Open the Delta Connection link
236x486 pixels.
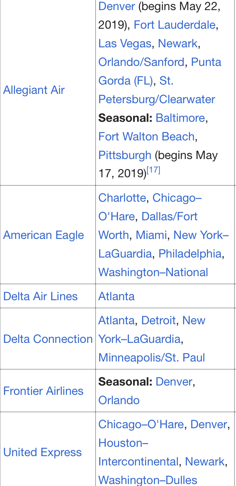(x=48, y=339)
